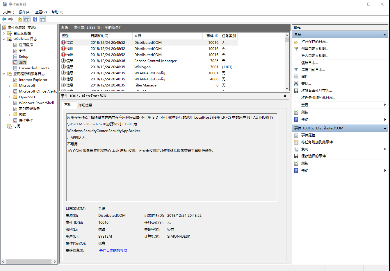Select the Microsoft Office Alerts log
Viewport: 390px width, 271px height.
click(38, 91)
